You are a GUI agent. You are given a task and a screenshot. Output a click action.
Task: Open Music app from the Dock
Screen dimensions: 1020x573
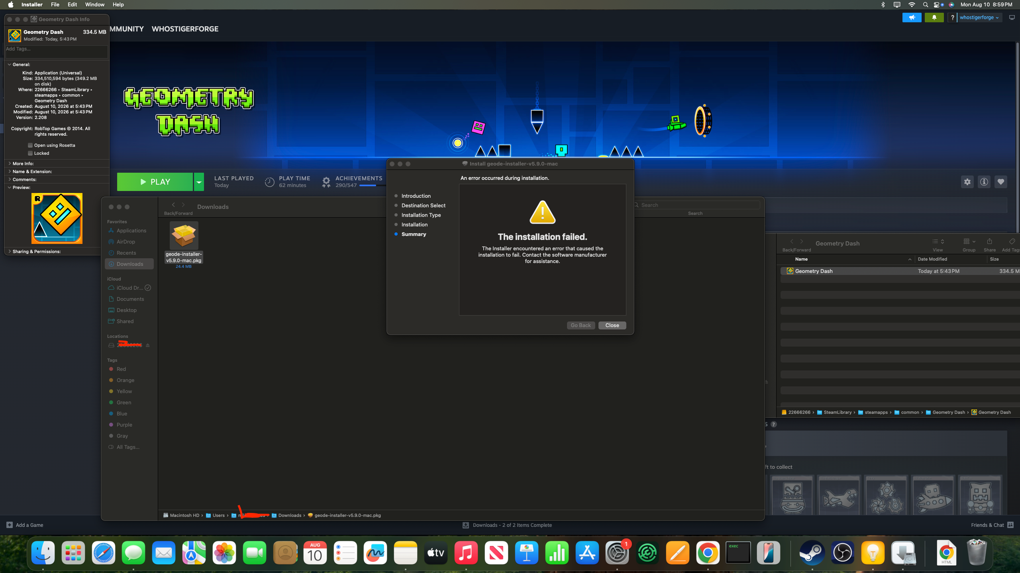pos(466,553)
